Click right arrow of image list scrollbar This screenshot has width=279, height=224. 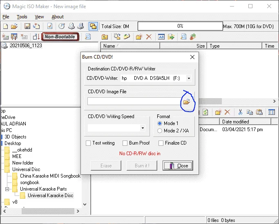pyautogui.click(x=275, y=101)
